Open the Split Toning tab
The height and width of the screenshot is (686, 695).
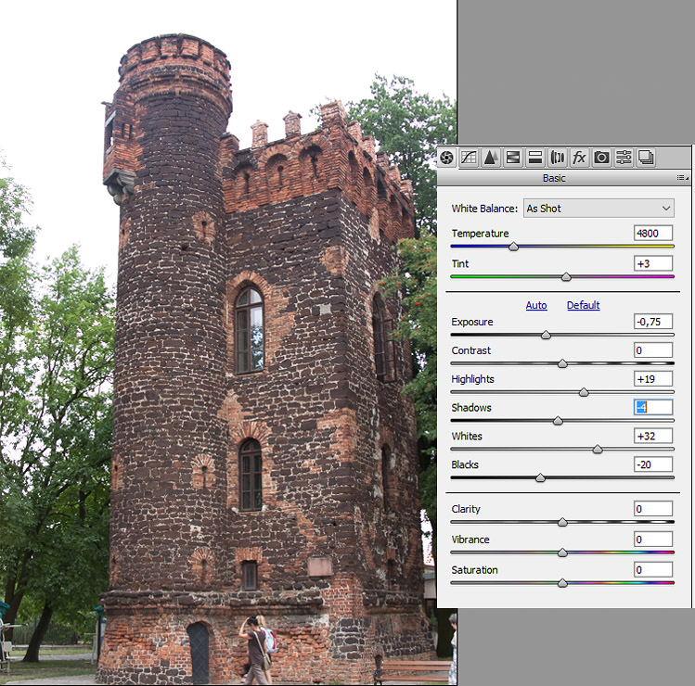[x=535, y=158]
